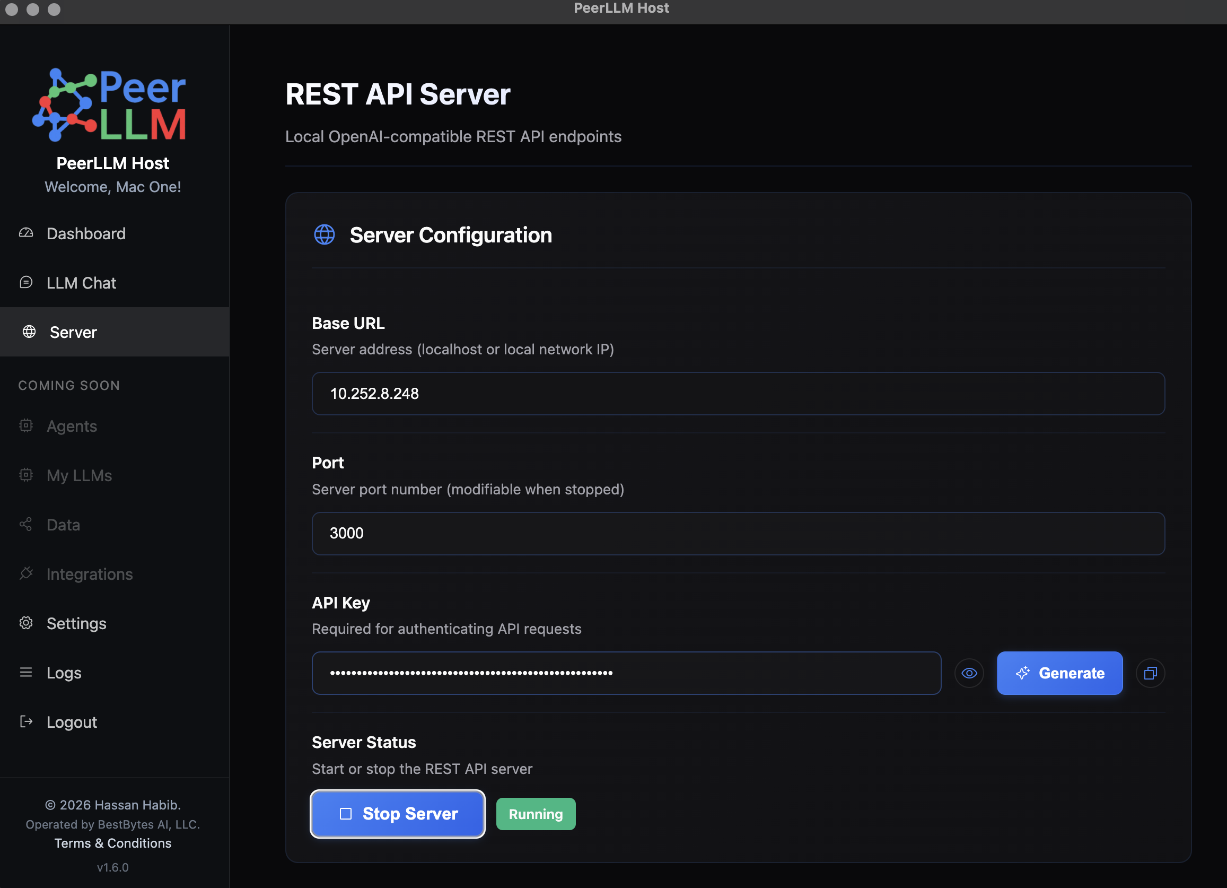Click the "REST API Server" heading

[398, 94]
